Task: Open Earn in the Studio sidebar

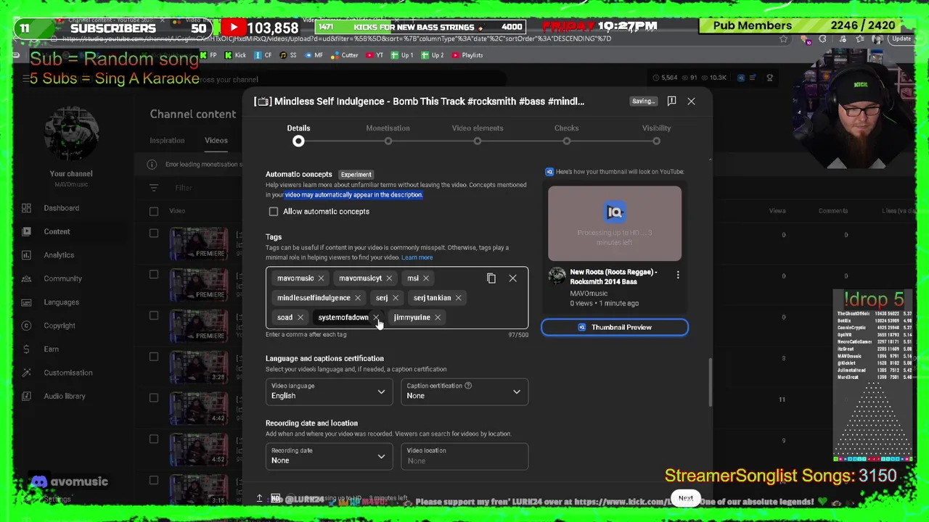Action: click(51, 349)
